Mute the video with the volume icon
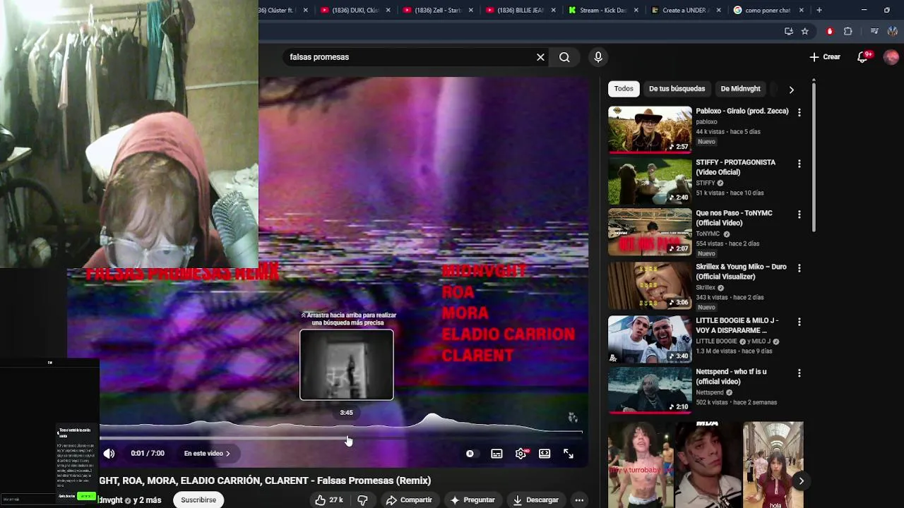Viewport: 904px width, 508px height. pyautogui.click(x=109, y=454)
